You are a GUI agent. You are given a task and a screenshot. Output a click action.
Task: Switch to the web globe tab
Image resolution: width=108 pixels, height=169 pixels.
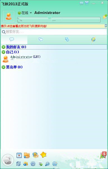[x=93, y=40]
